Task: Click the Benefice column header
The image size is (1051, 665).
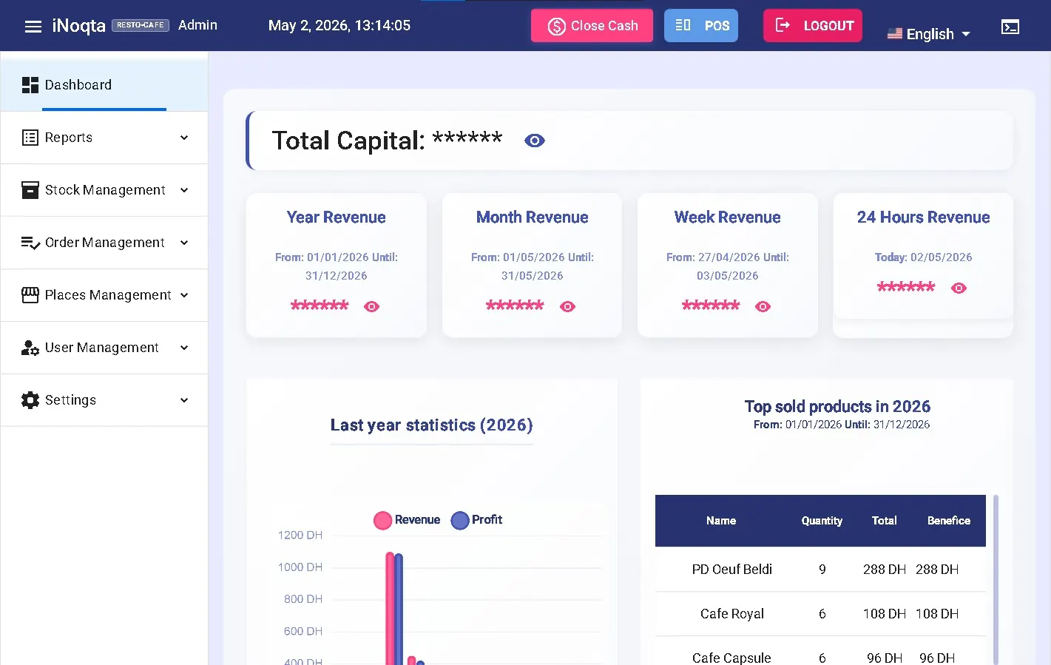Action: tap(949, 521)
